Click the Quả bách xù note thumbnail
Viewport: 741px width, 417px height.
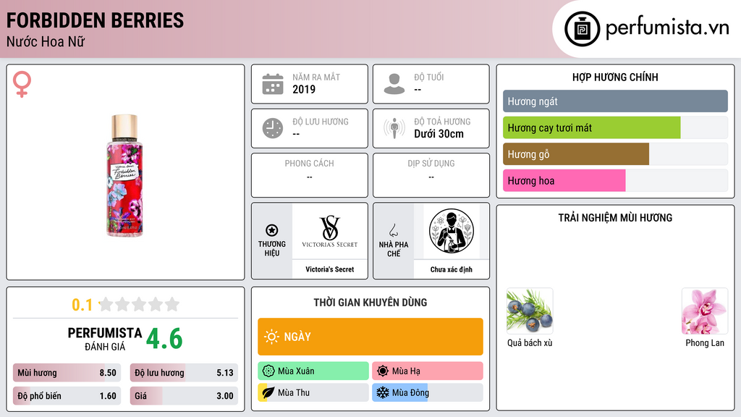pos(530,311)
